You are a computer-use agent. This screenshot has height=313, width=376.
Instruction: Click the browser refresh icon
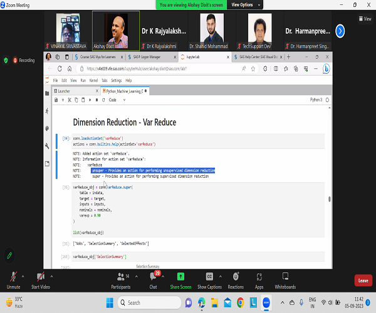60,69
